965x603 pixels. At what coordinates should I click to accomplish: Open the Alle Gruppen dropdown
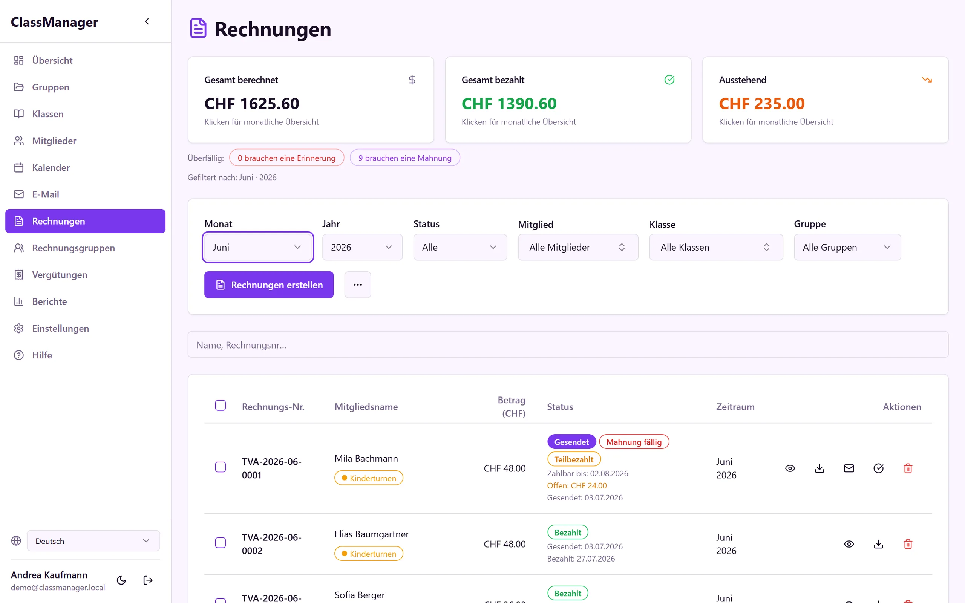click(x=847, y=247)
